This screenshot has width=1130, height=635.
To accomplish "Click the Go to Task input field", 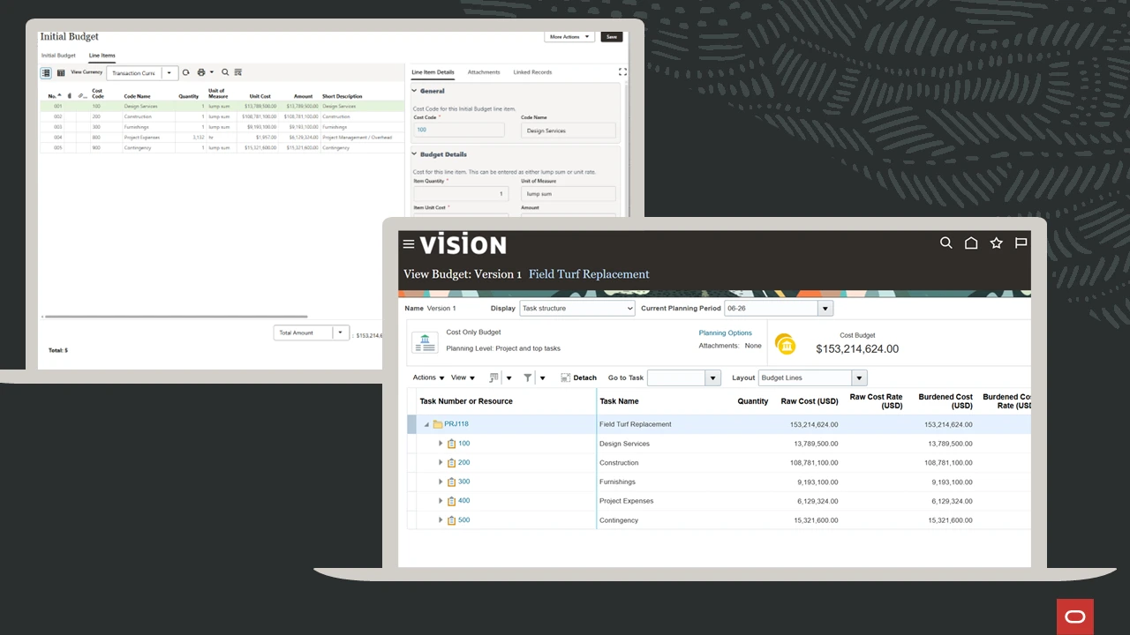I will point(676,377).
